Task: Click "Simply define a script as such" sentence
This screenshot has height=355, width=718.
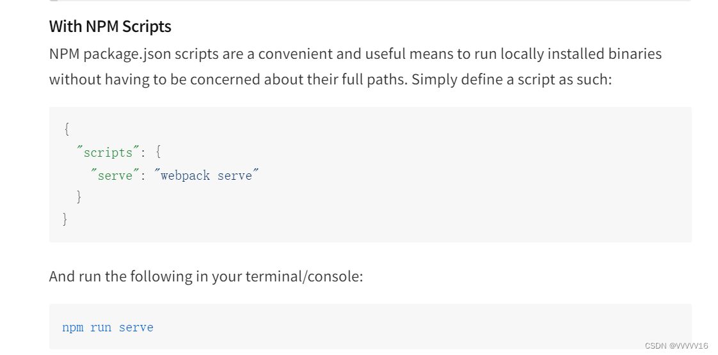Action: pyautogui.click(x=511, y=79)
